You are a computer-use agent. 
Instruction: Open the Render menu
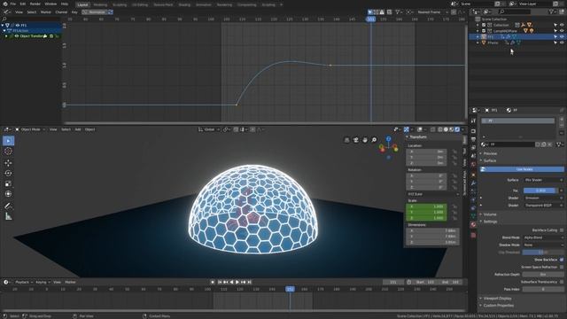(35, 4)
